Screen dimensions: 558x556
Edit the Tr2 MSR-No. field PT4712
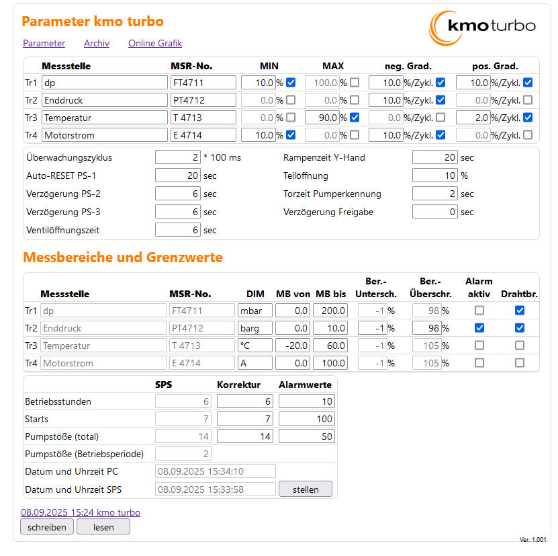(203, 100)
